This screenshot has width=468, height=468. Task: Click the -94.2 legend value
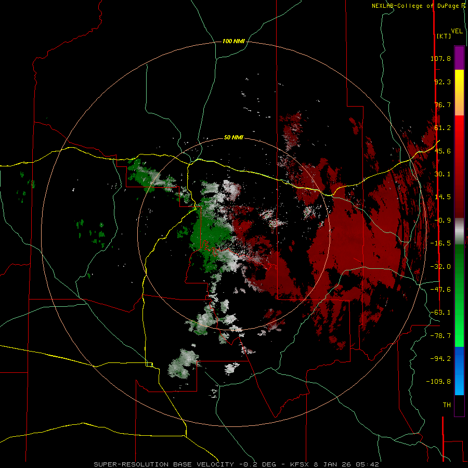tap(440, 359)
